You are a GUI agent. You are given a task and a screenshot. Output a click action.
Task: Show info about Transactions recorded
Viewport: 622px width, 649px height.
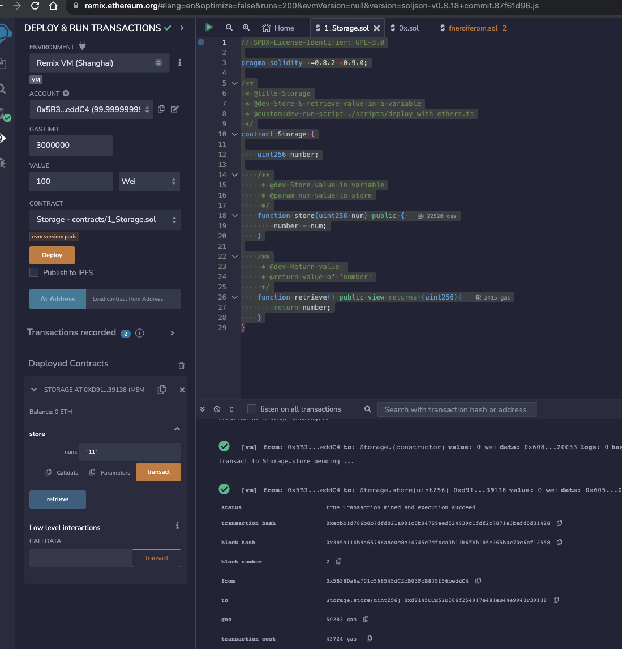pos(140,333)
